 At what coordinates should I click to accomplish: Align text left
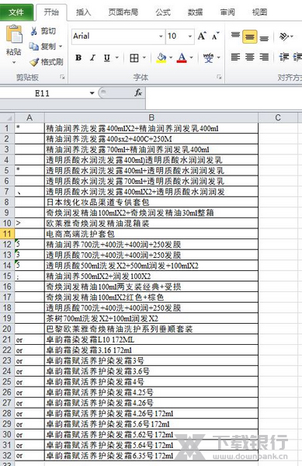click(x=235, y=57)
